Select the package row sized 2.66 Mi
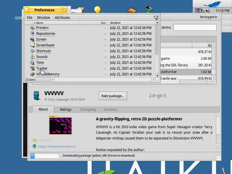The height and width of the screenshot is (174, 232). [186, 59]
